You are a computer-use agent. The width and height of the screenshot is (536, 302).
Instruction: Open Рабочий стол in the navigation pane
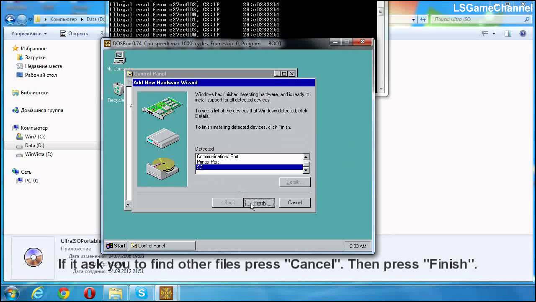point(41,75)
